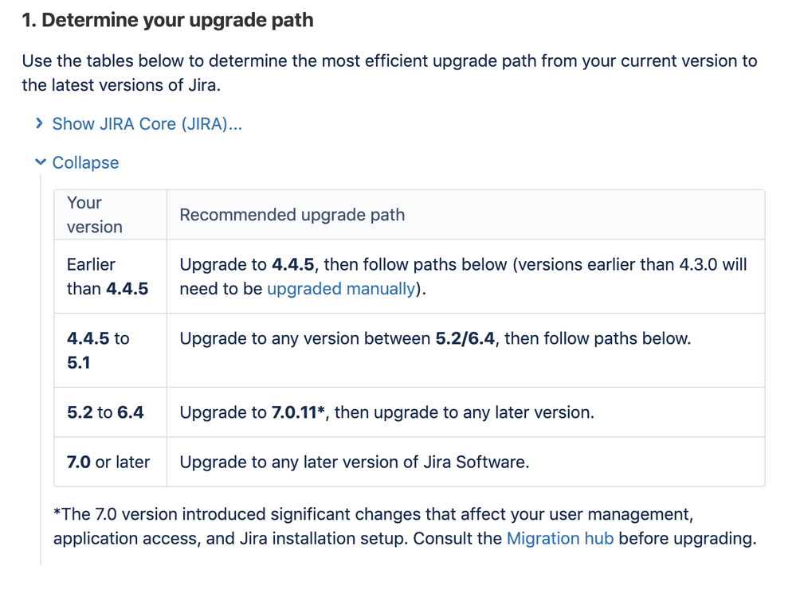Open the Migration hub link
The height and width of the screenshot is (589, 796).
(560, 538)
